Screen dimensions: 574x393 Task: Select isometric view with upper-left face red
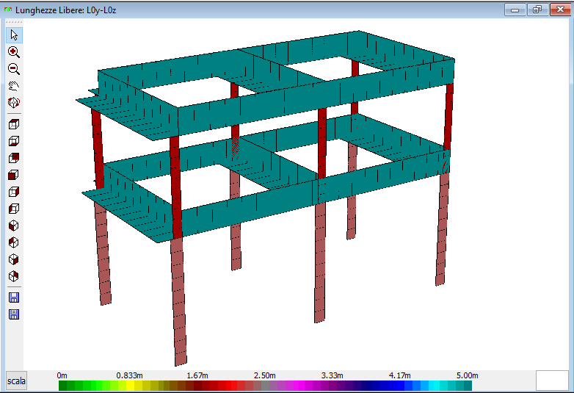[14, 242]
